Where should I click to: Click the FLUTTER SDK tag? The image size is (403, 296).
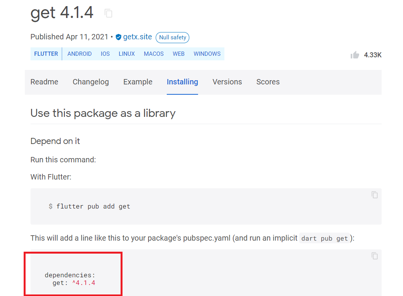pos(46,54)
